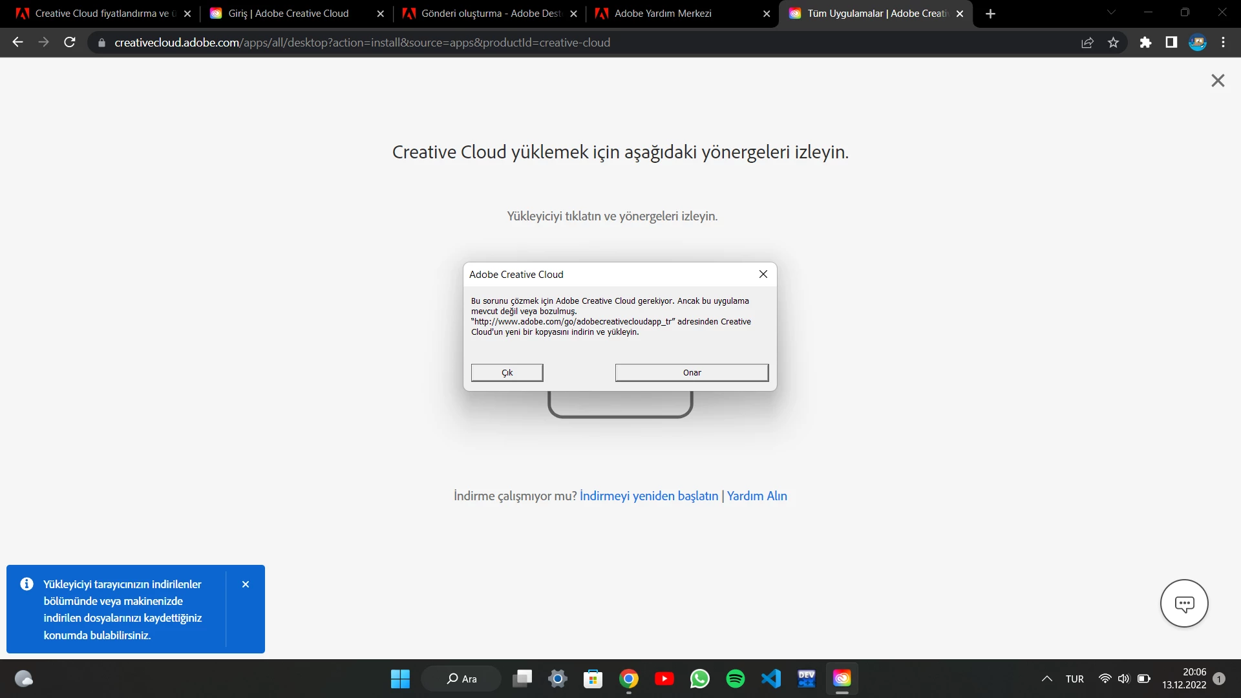Bookmark this page with star icon
Image resolution: width=1241 pixels, height=698 pixels.
[x=1113, y=43]
